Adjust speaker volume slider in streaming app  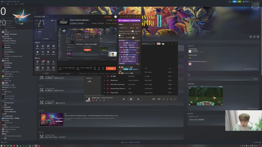(84, 68)
